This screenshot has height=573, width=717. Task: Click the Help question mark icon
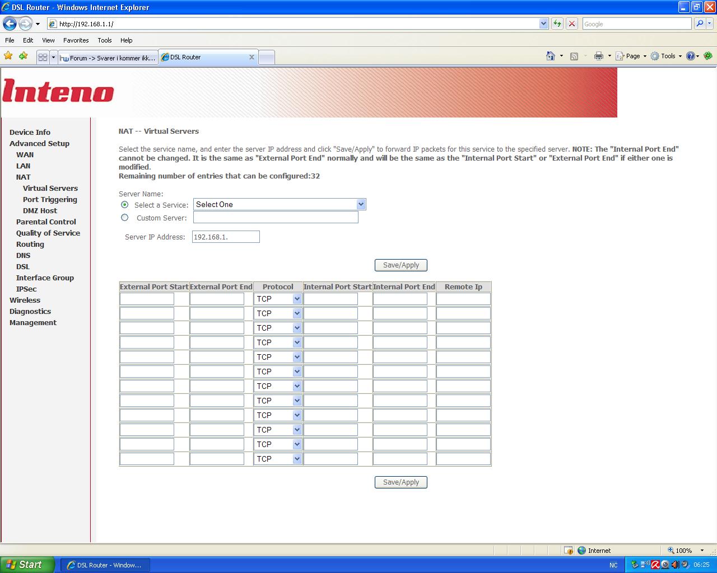coord(691,56)
